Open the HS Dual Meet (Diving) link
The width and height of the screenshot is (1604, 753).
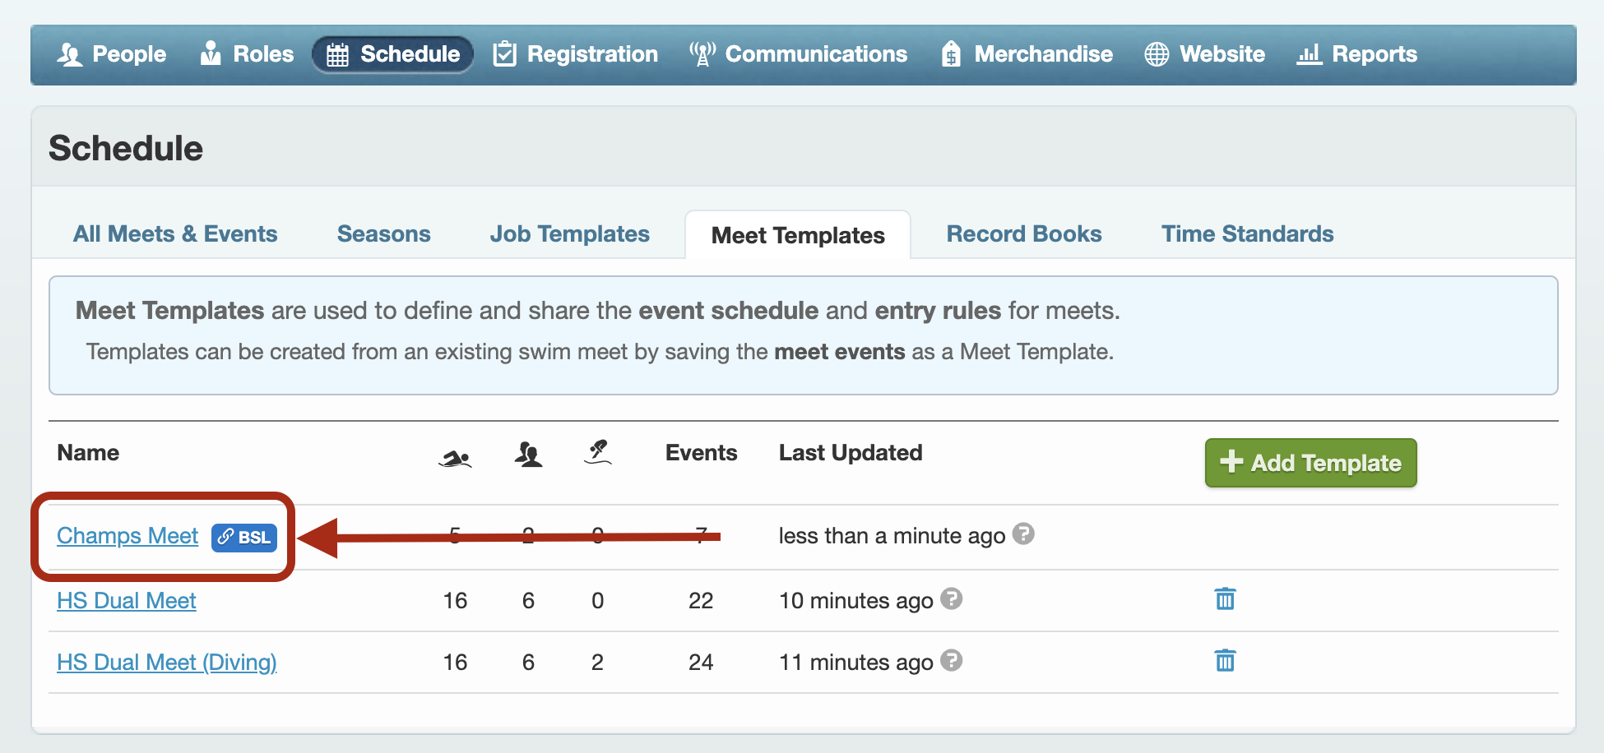click(166, 663)
